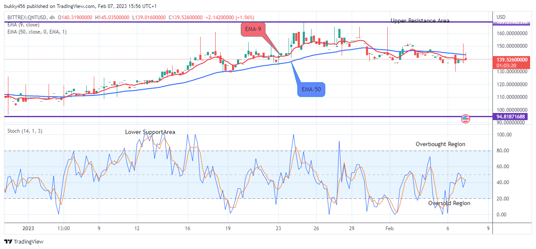Click the change value +2.14200000 (+1.56%)
Viewport: 536px width, 249px height.
[230, 18]
